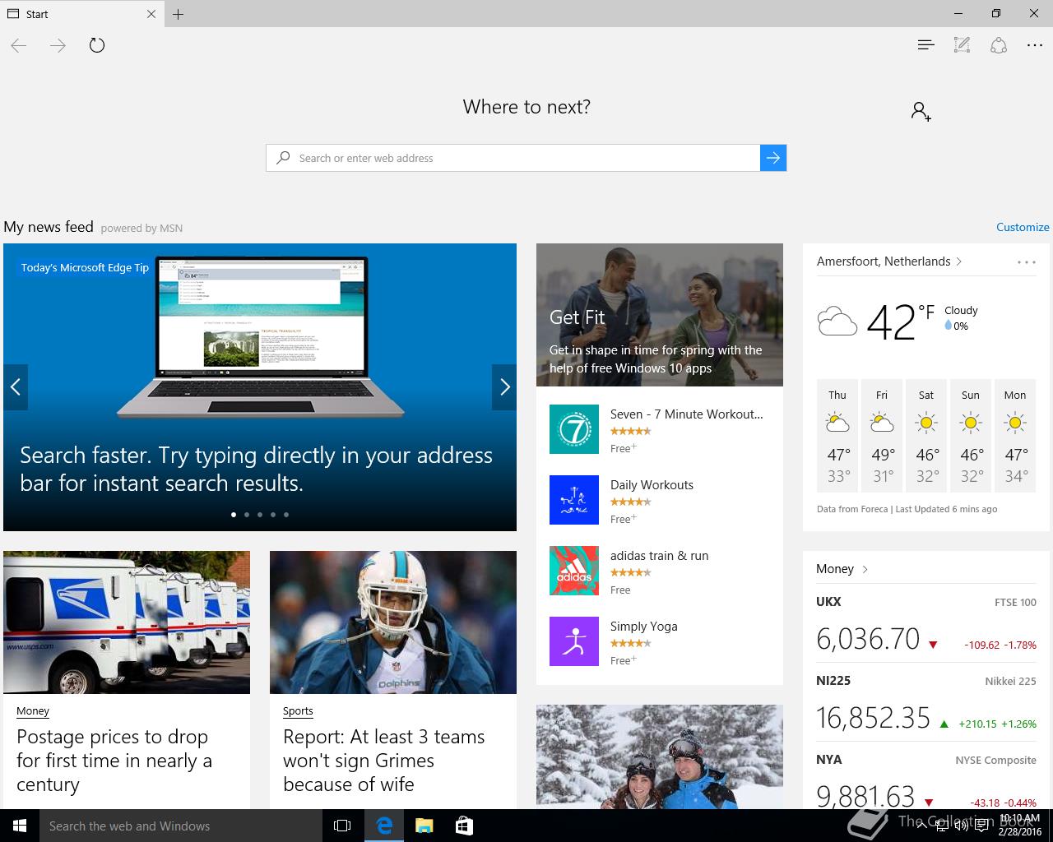The width and height of the screenshot is (1053, 842).
Task: Select the first carousel dot
Action: click(x=234, y=515)
